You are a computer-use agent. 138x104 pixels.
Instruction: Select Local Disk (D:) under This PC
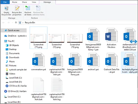coord(14,82)
